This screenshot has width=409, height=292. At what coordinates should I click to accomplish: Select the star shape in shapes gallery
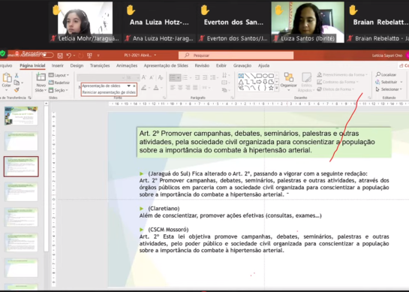click(271, 88)
